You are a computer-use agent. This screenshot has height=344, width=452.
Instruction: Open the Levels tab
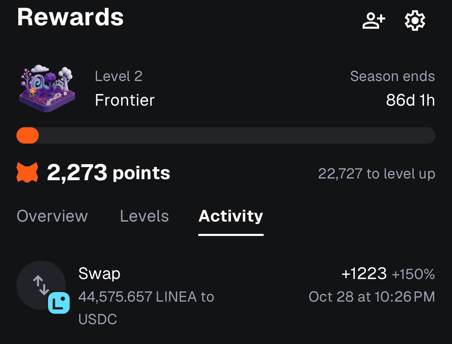click(144, 216)
